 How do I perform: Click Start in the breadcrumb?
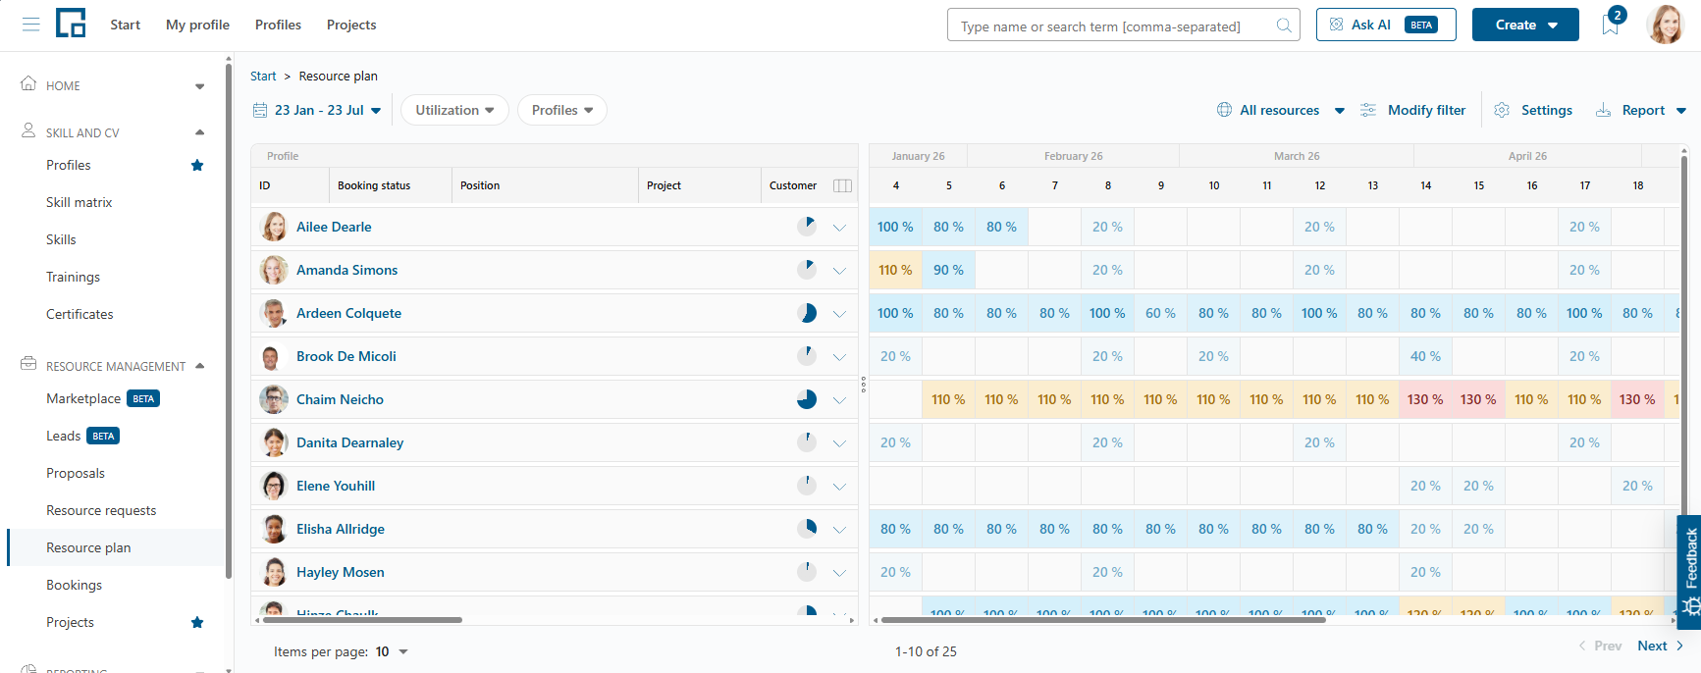click(263, 76)
